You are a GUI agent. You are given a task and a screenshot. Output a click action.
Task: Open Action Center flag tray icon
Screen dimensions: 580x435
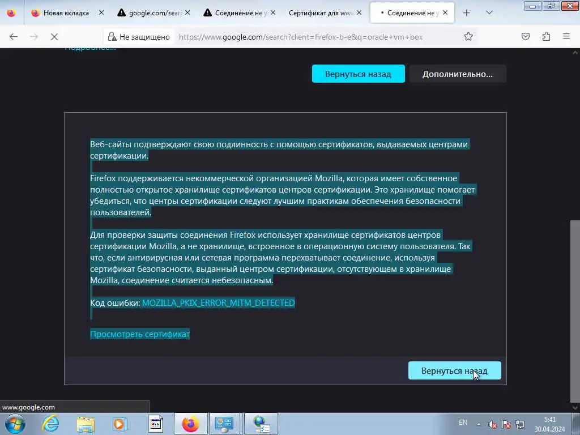pos(506,424)
